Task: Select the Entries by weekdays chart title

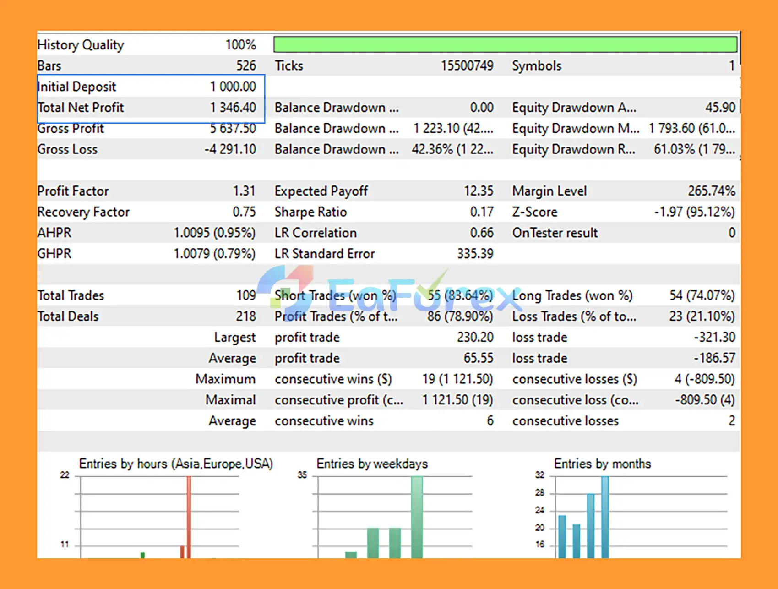Action: (x=372, y=464)
